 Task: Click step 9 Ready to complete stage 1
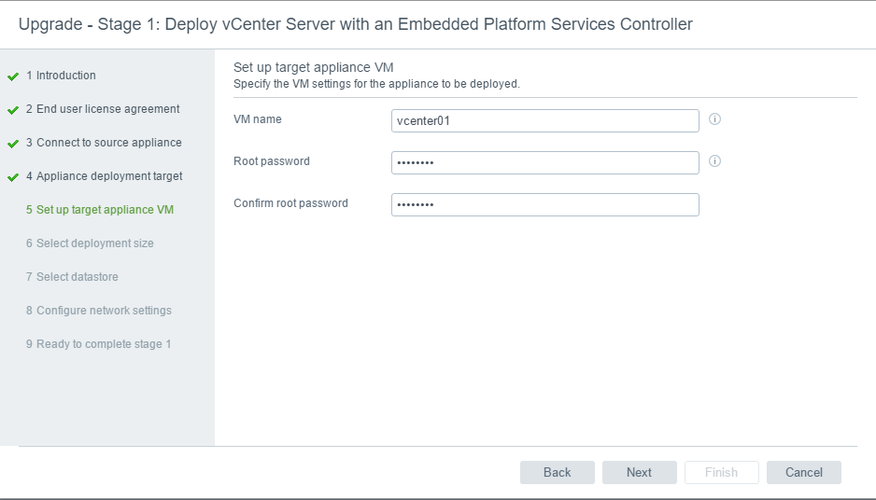point(98,343)
